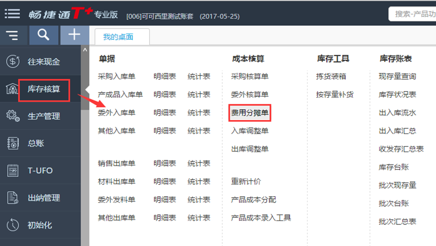Screen dimensions: 436x246
Task: Open the hamburger main menu icon
Action: coord(12,13)
